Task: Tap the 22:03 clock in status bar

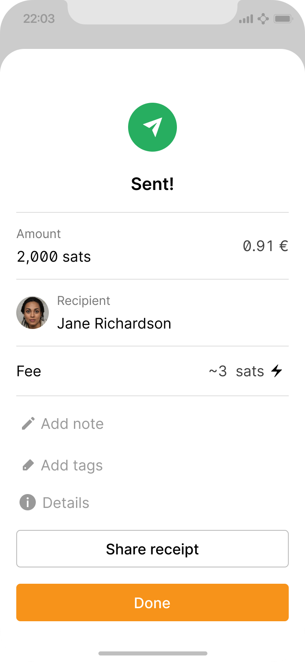Action: point(39,19)
